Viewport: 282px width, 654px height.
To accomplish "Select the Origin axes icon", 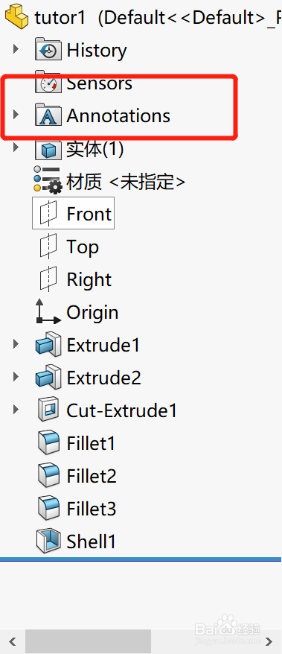I will [x=48, y=312].
